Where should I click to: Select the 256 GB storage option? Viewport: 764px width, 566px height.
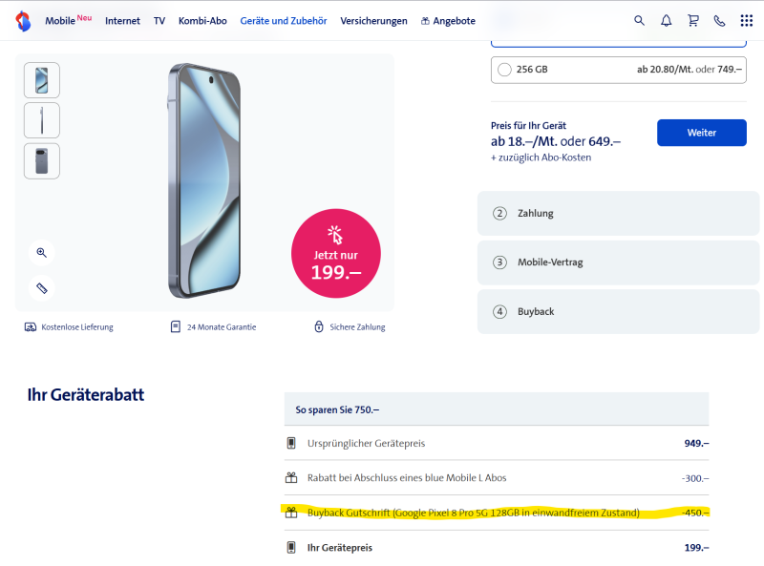click(x=505, y=69)
